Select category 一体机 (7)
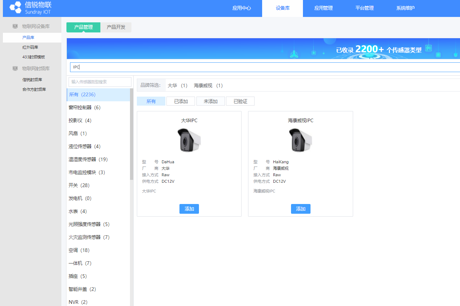 98,263
